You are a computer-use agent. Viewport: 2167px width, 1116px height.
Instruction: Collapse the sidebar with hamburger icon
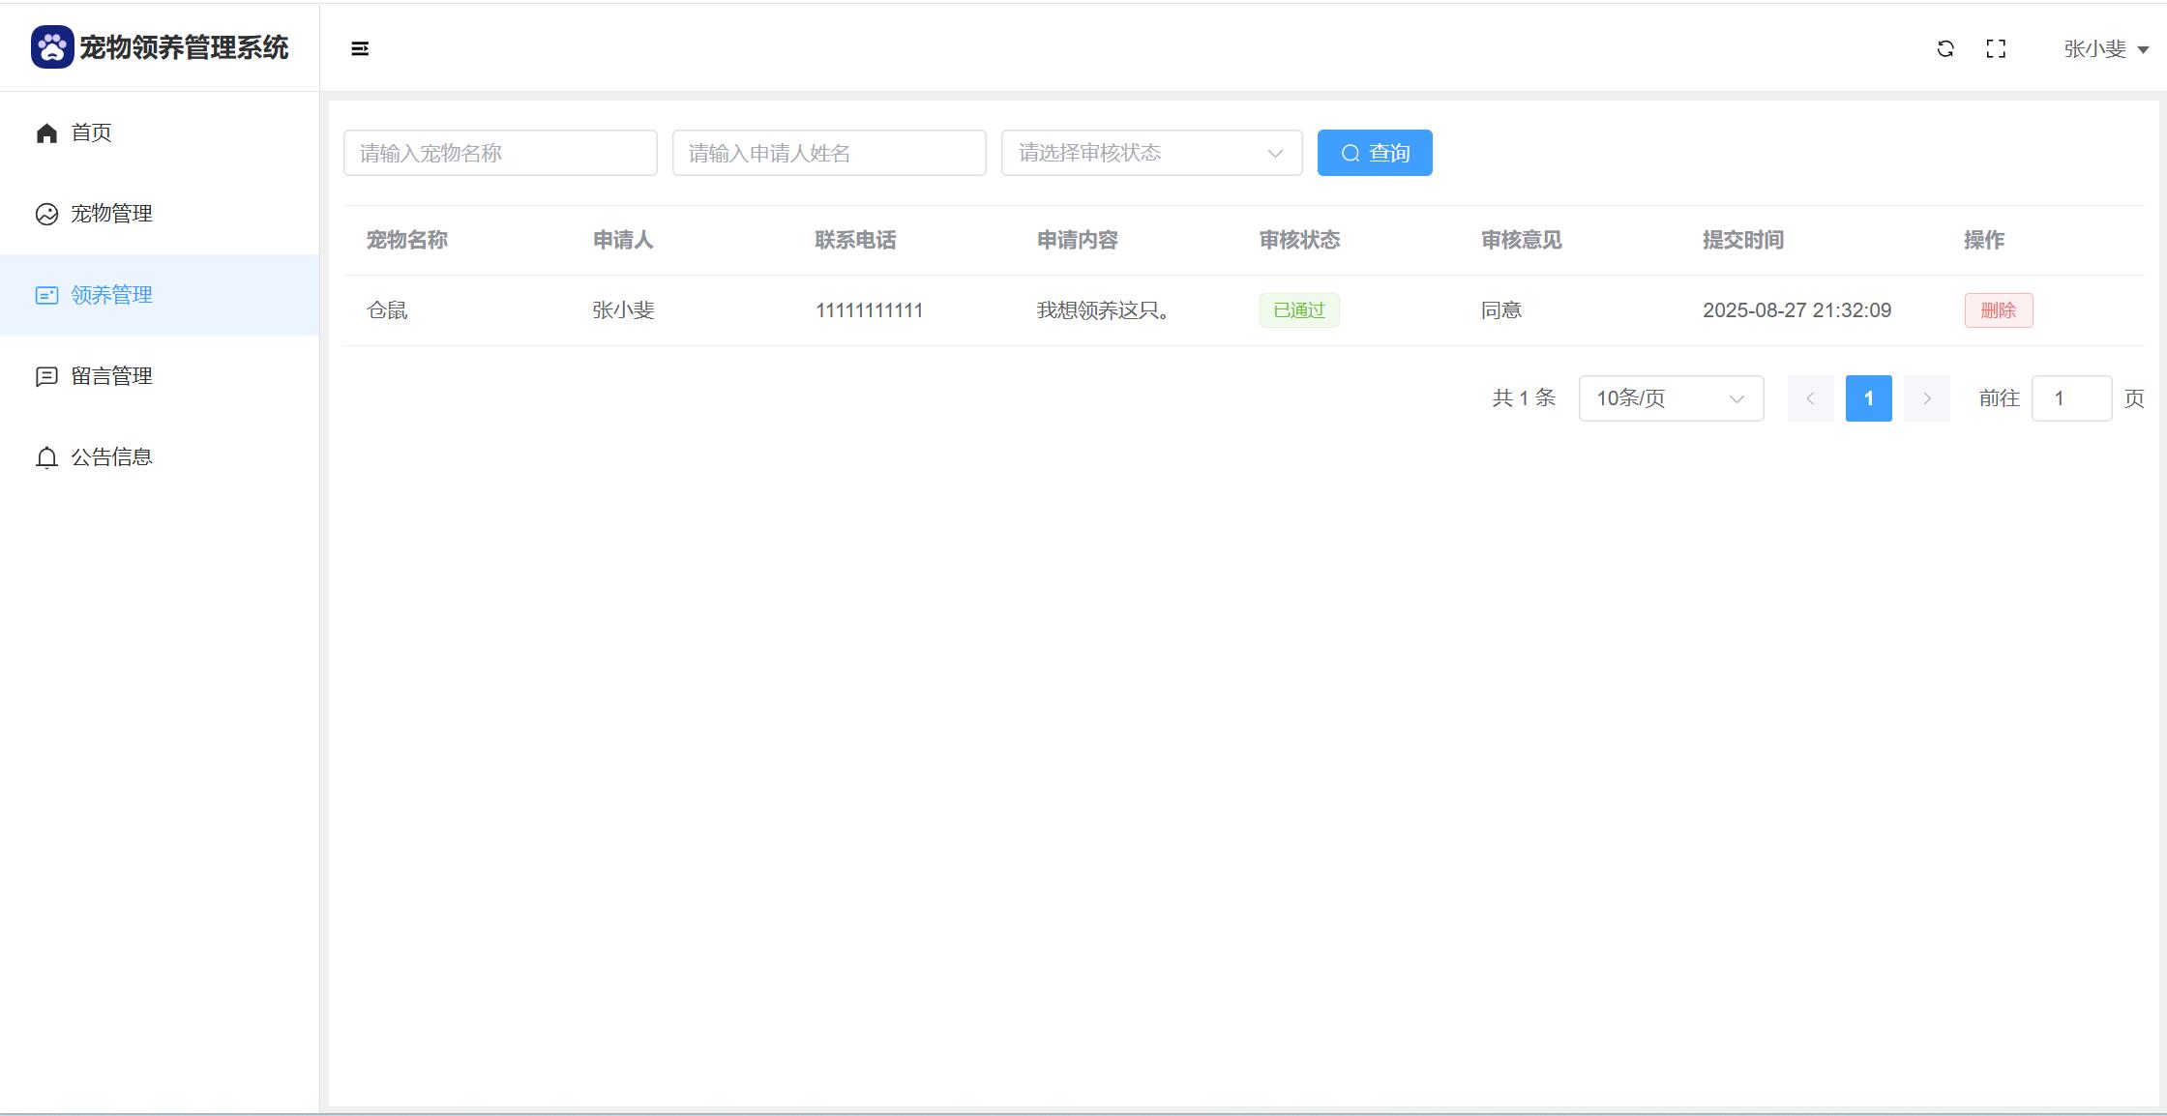(360, 48)
